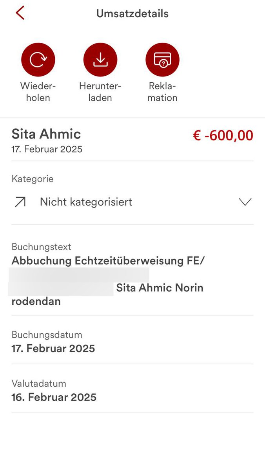Tap the Valutadatum value 16. Februar 2025

click(54, 397)
